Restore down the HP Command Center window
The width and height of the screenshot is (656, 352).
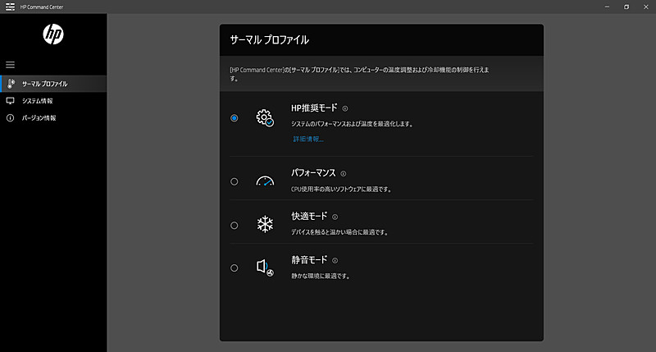coord(626,7)
